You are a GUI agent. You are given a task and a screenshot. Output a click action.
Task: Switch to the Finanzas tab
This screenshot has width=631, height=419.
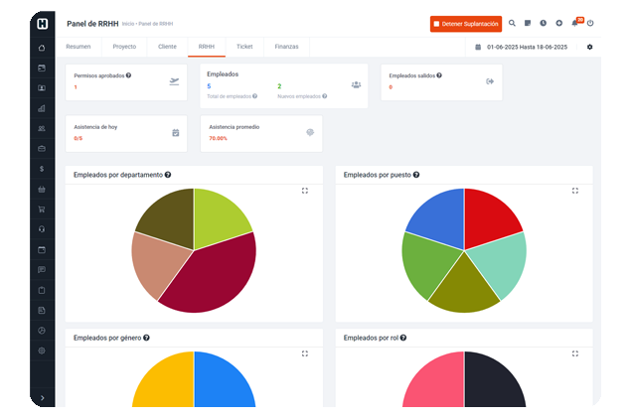[286, 47]
